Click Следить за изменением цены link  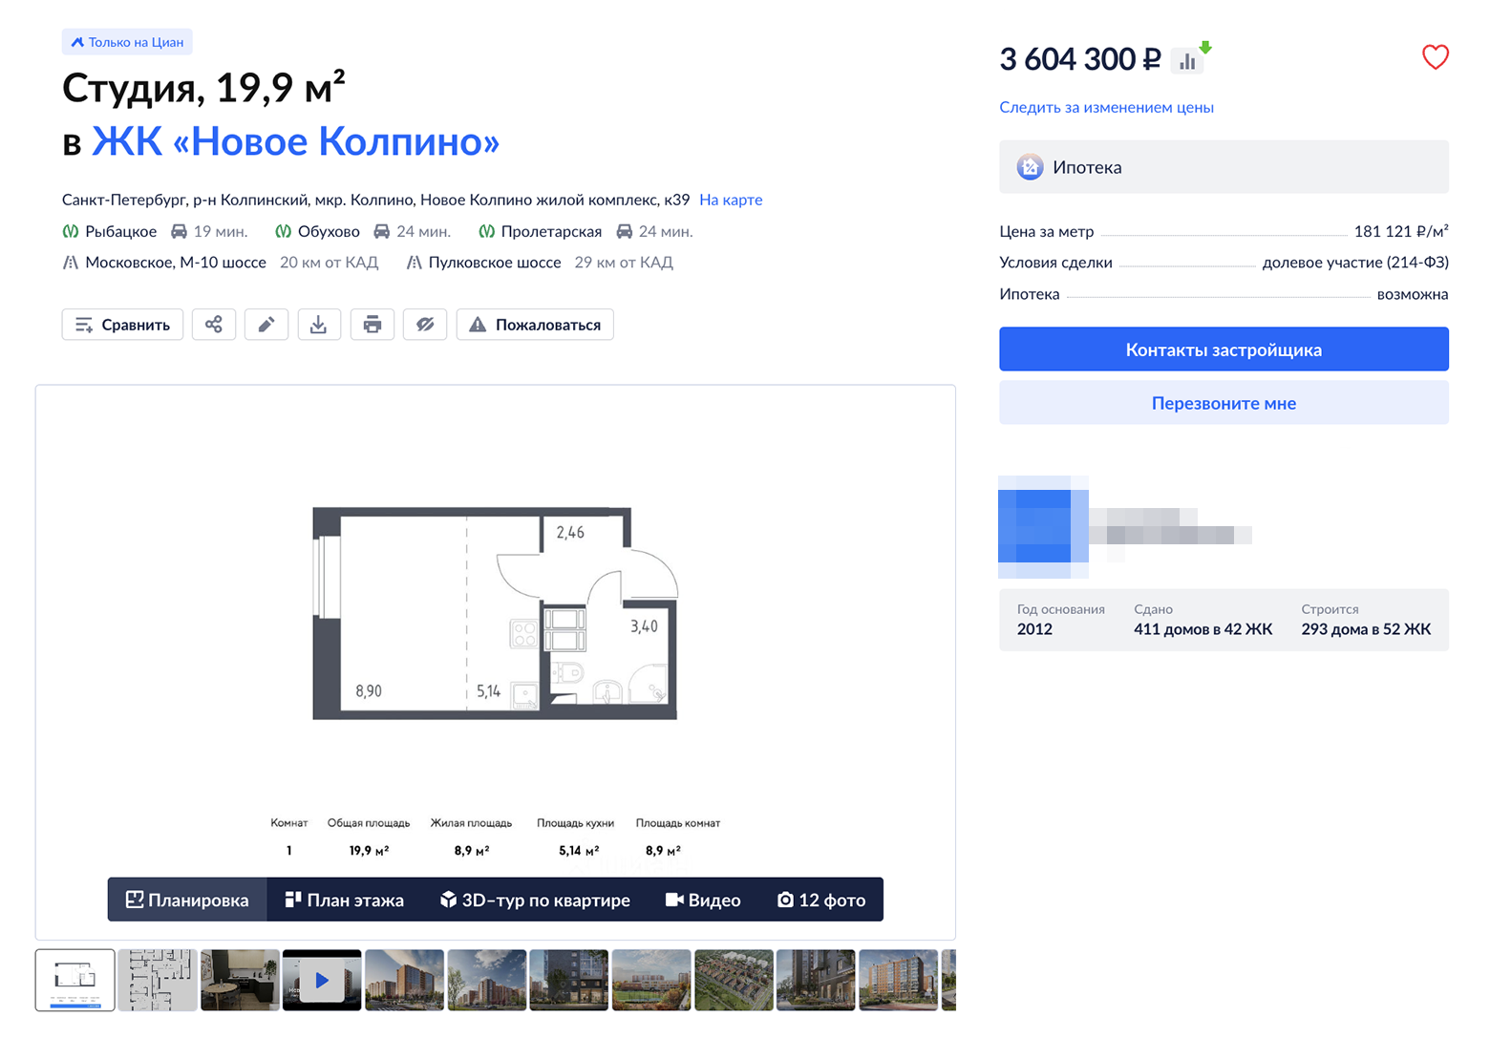click(1106, 107)
